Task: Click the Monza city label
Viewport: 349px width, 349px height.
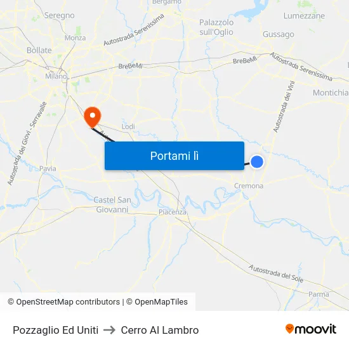Action: coord(75,38)
